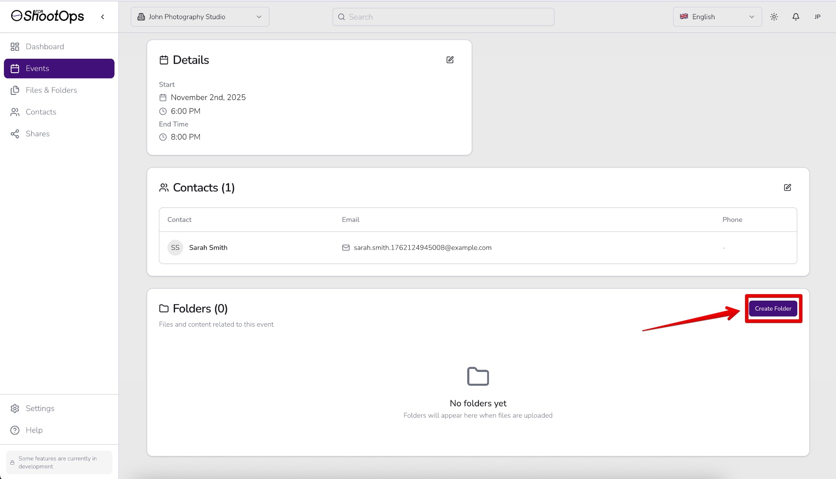Image resolution: width=836 pixels, height=479 pixels.
Task: Click the SS avatar initials
Action: pos(175,248)
